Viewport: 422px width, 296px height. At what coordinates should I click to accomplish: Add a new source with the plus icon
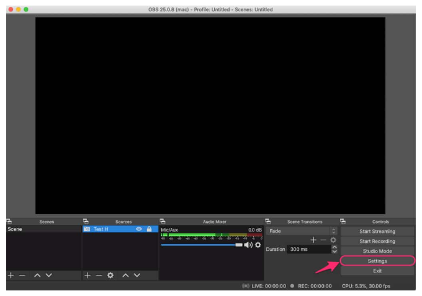(88, 276)
